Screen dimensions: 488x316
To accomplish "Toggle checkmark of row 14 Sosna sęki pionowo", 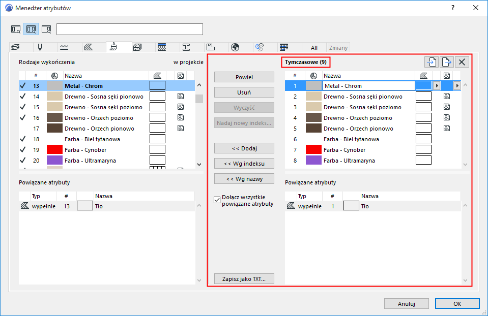I will [23, 97].
